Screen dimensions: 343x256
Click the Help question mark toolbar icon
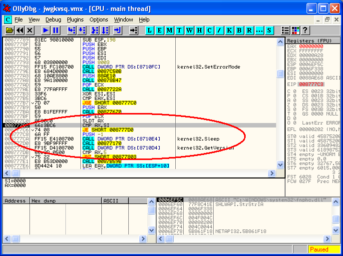pos(305,30)
